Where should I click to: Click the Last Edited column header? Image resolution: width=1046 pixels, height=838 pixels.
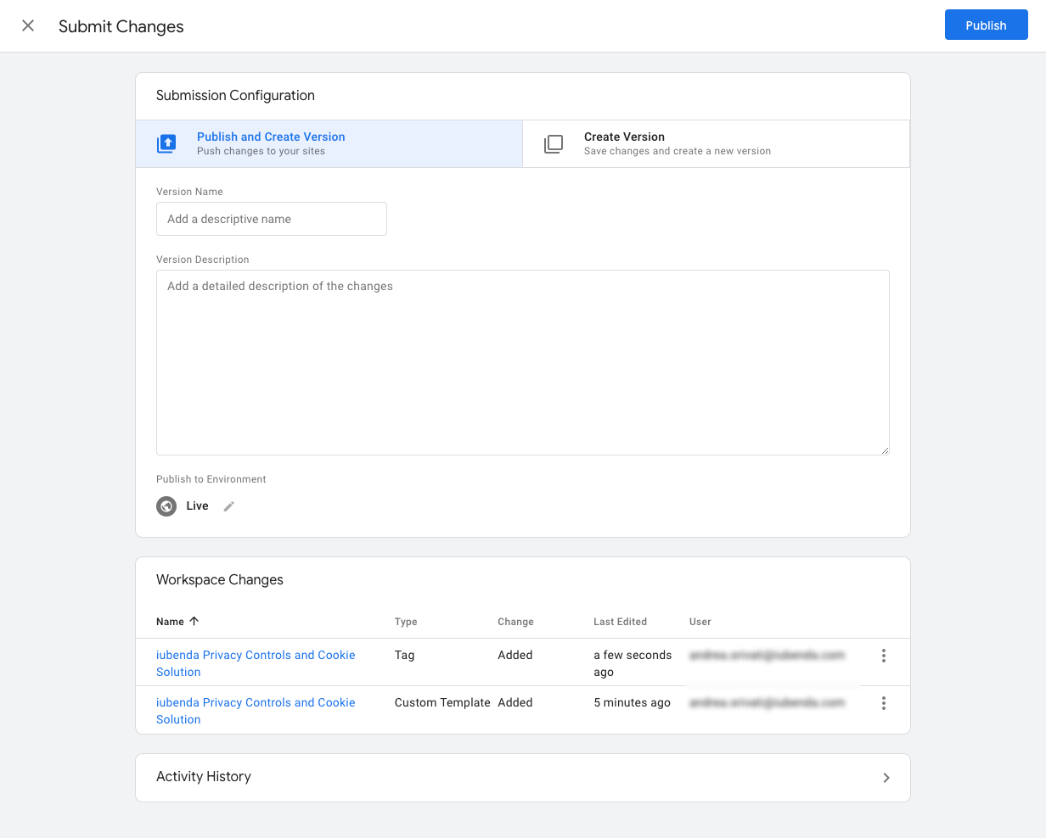(620, 622)
